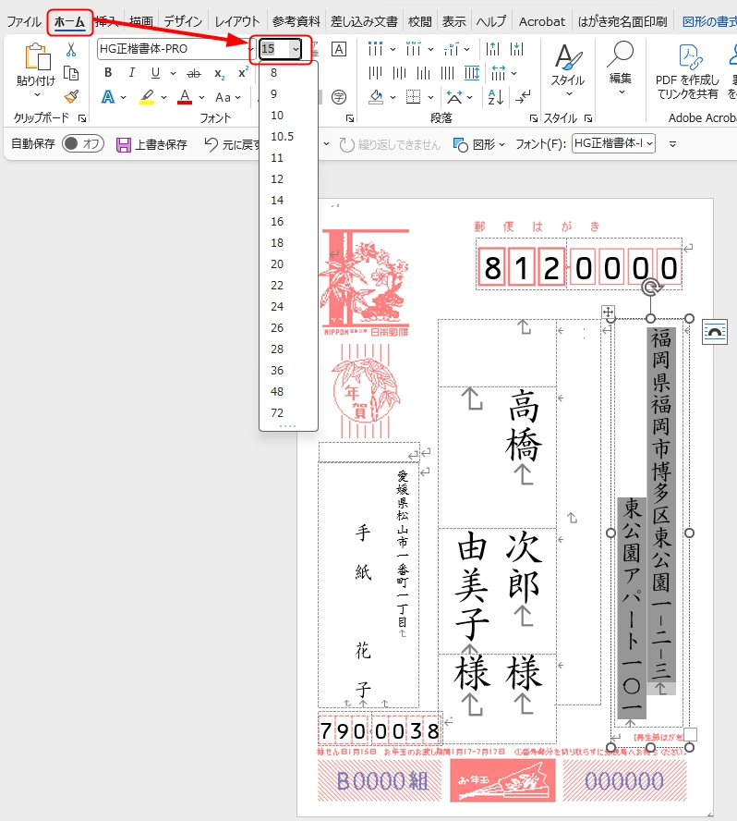This screenshot has height=821, width=737.
Task: Open the font size dropdown arrow
Action: point(296,49)
